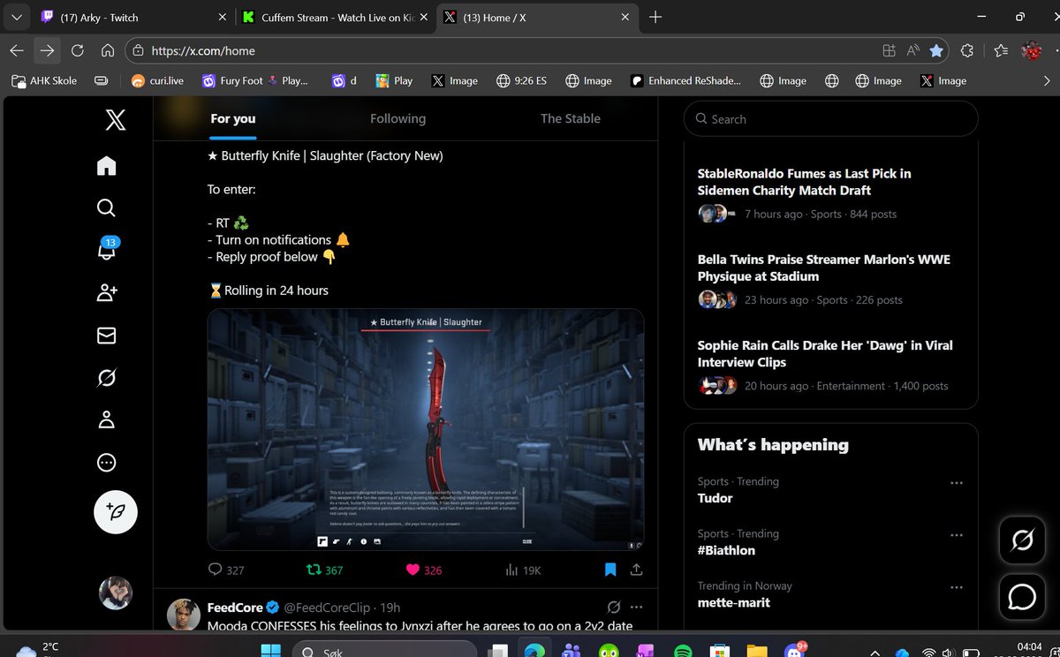Open Bella Twins Praise Streamer Marlon story
1060x657 pixels.
(x=824, y=268)
